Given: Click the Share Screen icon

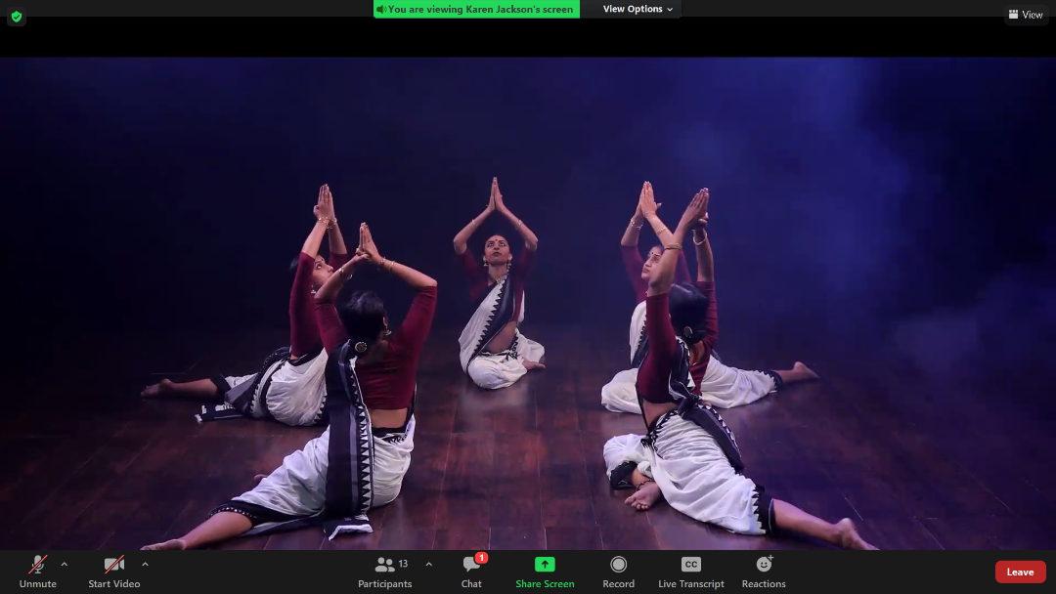Looking at the screenshot, I should pyautogui.click(x=545, y=565).
